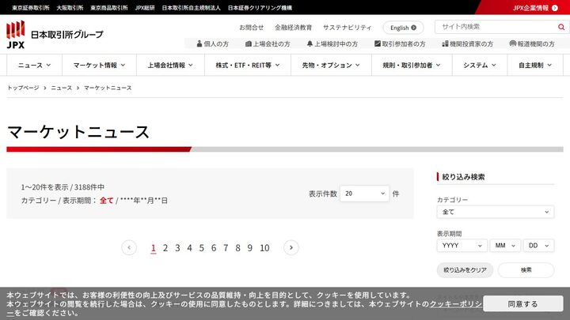Click ニュース breadcrumb link
Viewport: 570px width, 320px height.
(x=62, y=88)
